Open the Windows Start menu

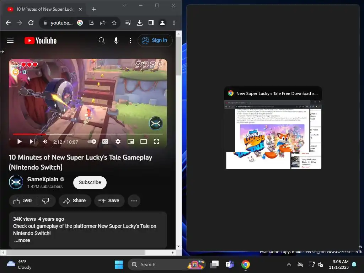pos(119,264)
